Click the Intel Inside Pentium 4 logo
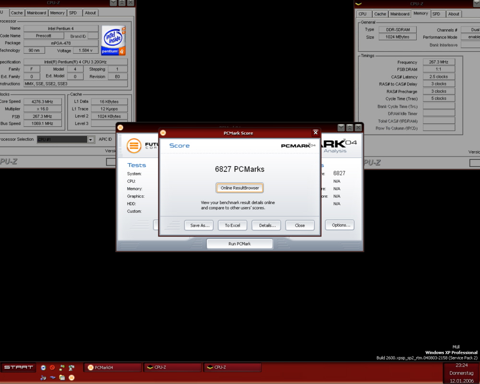 [x=113, y=40]
